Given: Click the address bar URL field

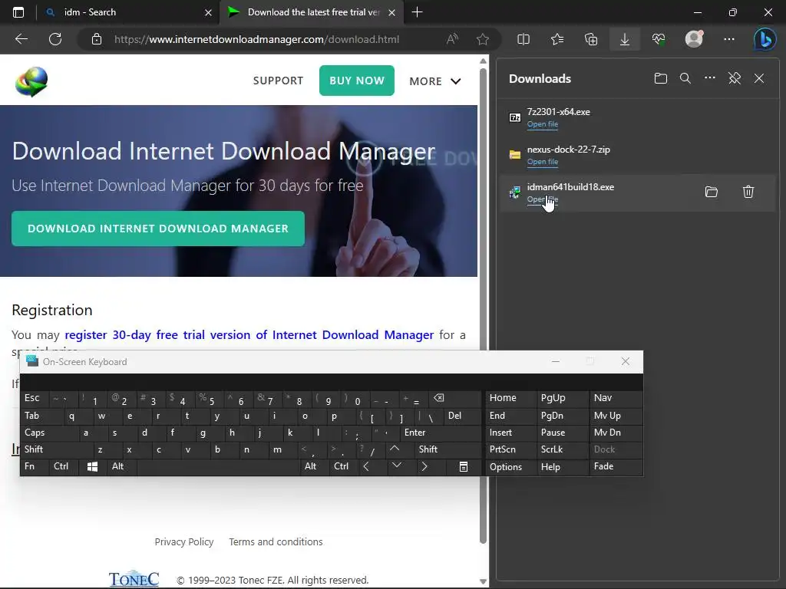Looking at the screenshot, I should click(256, 39).
